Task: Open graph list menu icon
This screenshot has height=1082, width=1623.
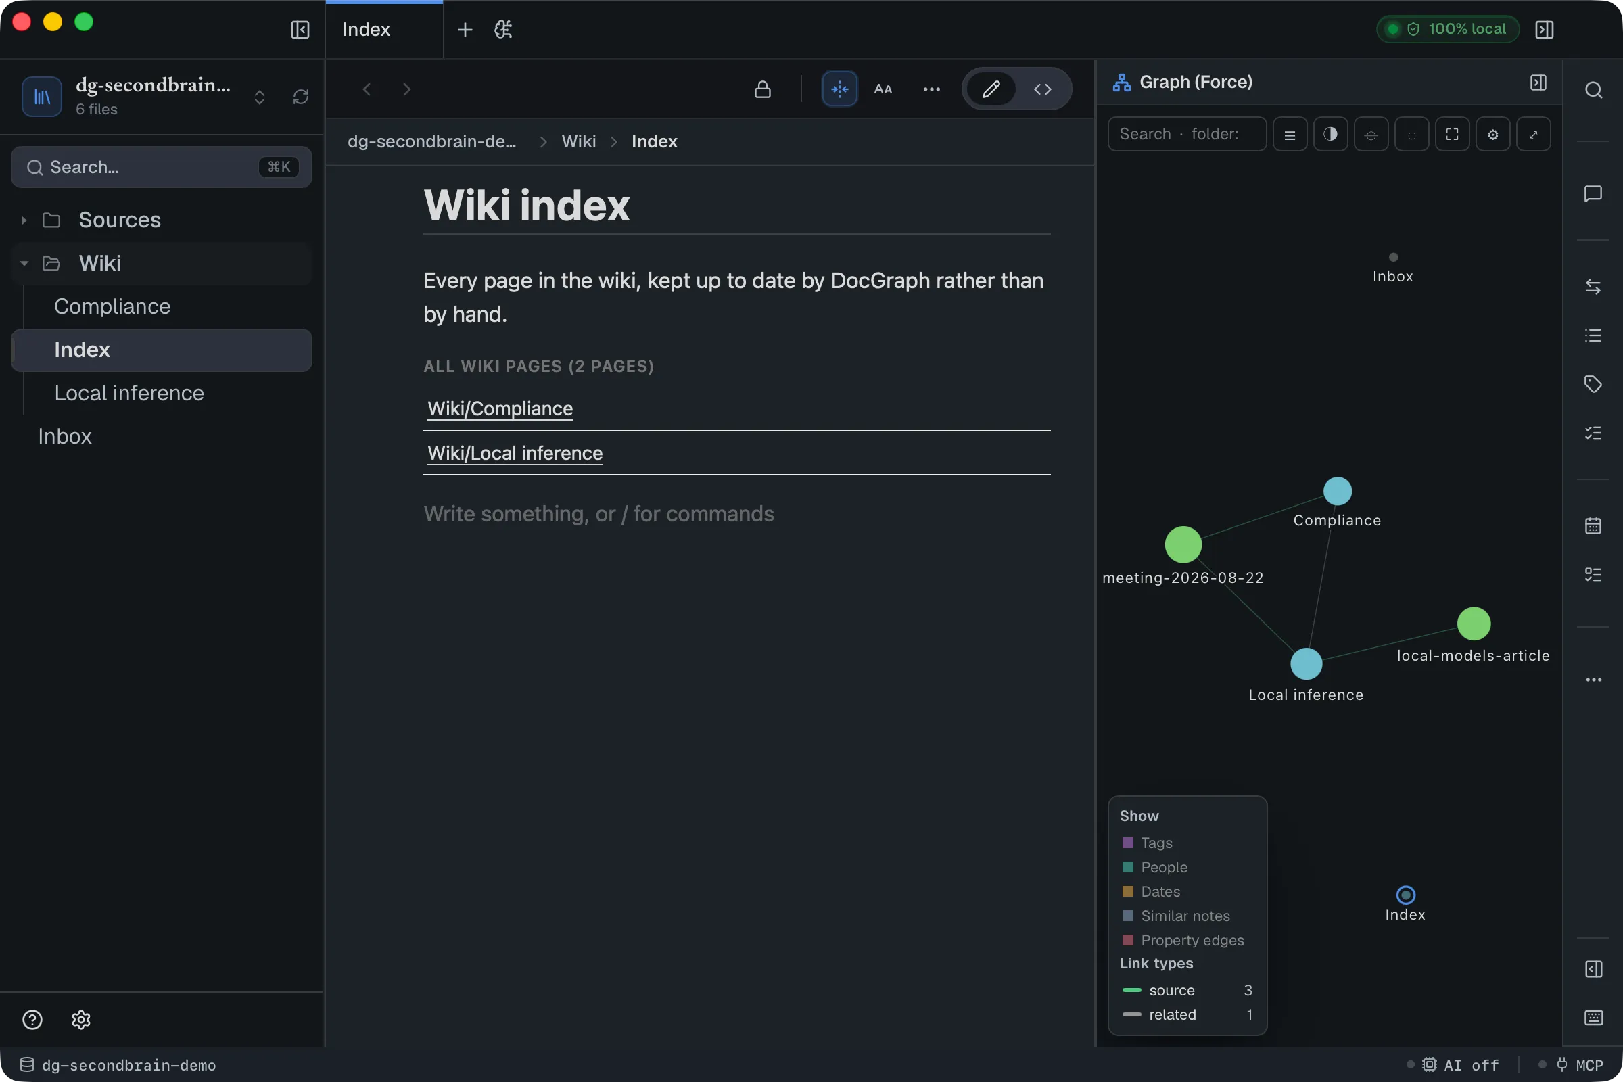Action: click(x=1290, y=134)
